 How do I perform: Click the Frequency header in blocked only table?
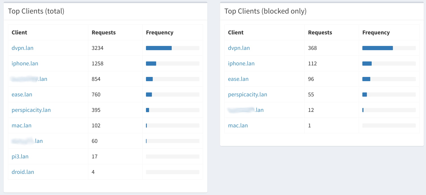pos(376,32)
